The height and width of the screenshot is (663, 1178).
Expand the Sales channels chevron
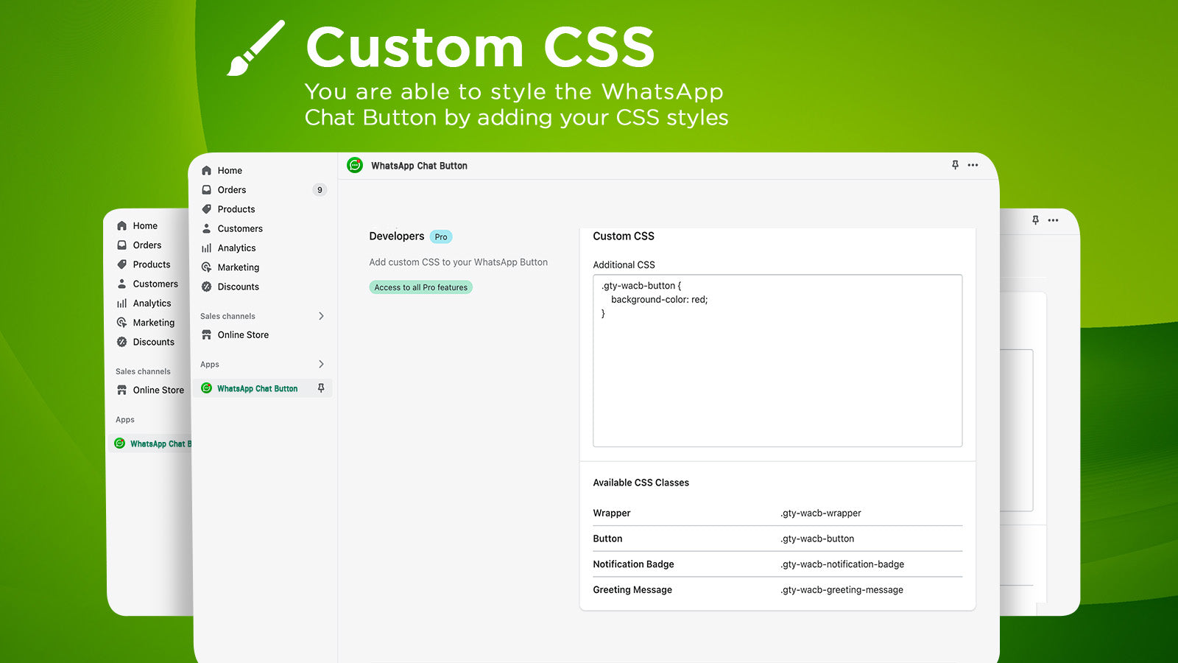click(x=321, y=315)
